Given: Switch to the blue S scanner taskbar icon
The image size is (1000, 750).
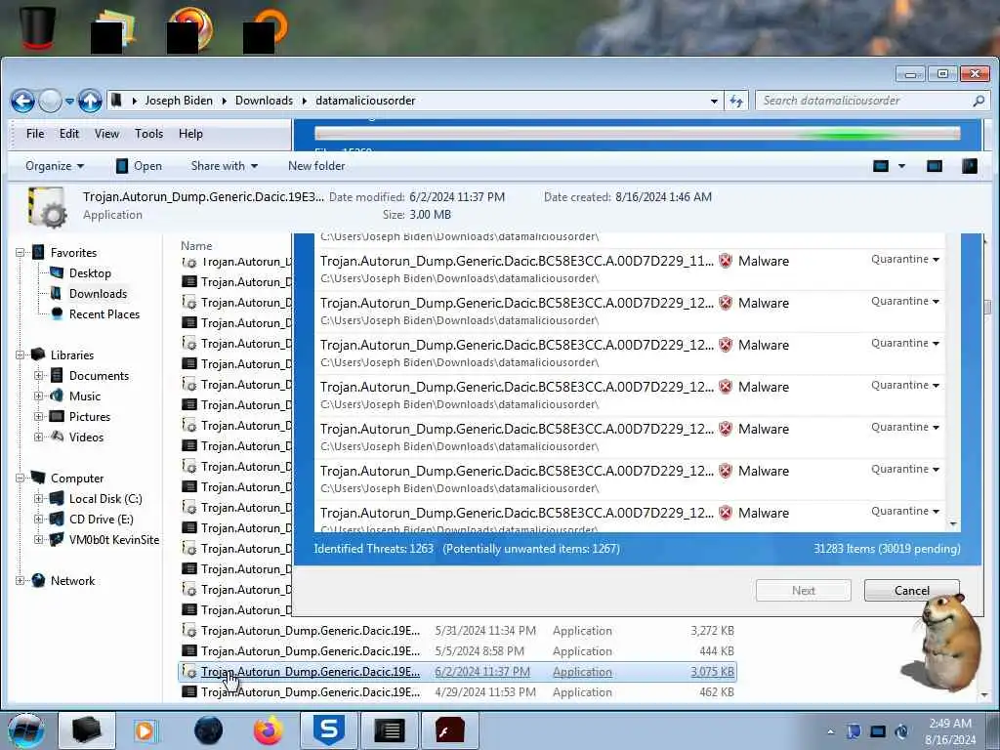Looking at the screenshot, I should tap(328, 730).
